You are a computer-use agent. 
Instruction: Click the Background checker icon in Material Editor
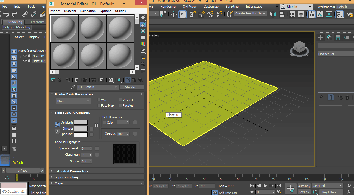click(x=143, y=31)
